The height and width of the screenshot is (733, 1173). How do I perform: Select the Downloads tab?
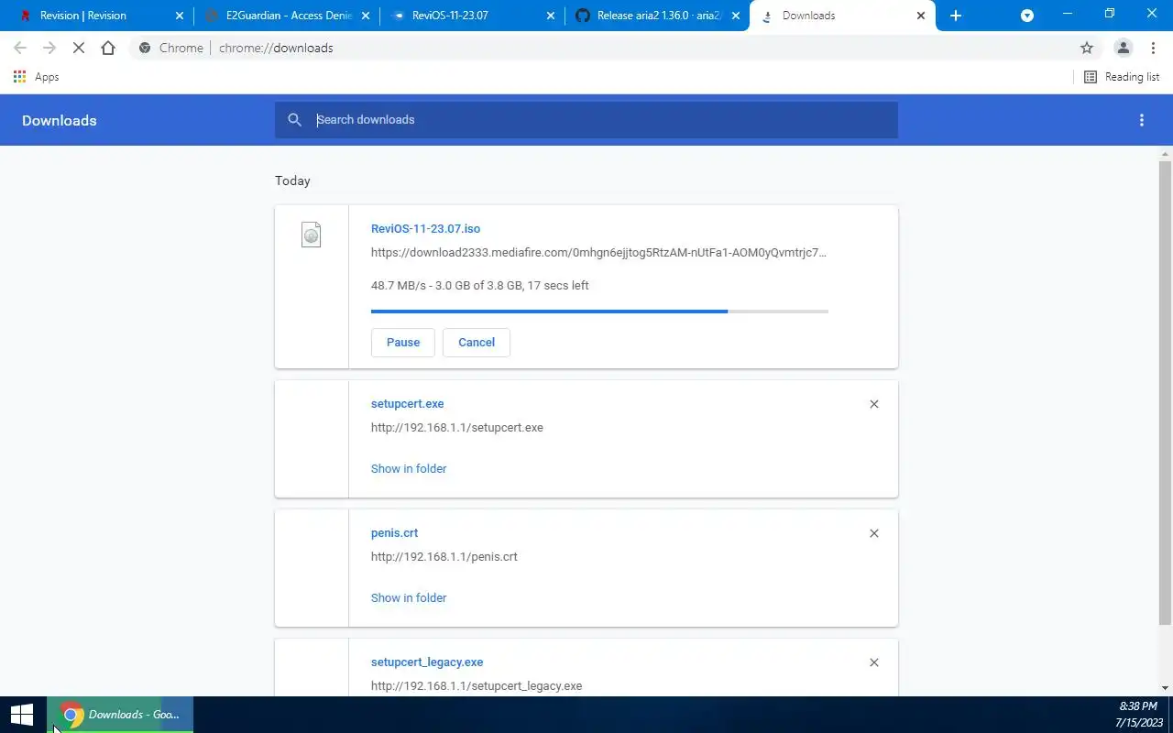click(x=841, y=16)
